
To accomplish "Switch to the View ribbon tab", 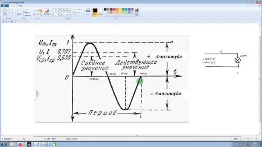I will pyautogui.click(x=20, y=6).
